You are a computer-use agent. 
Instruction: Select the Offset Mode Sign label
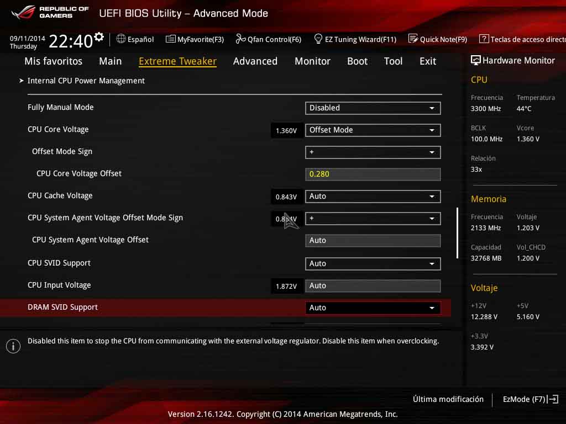pyautogui.click(x=62, y=151)
